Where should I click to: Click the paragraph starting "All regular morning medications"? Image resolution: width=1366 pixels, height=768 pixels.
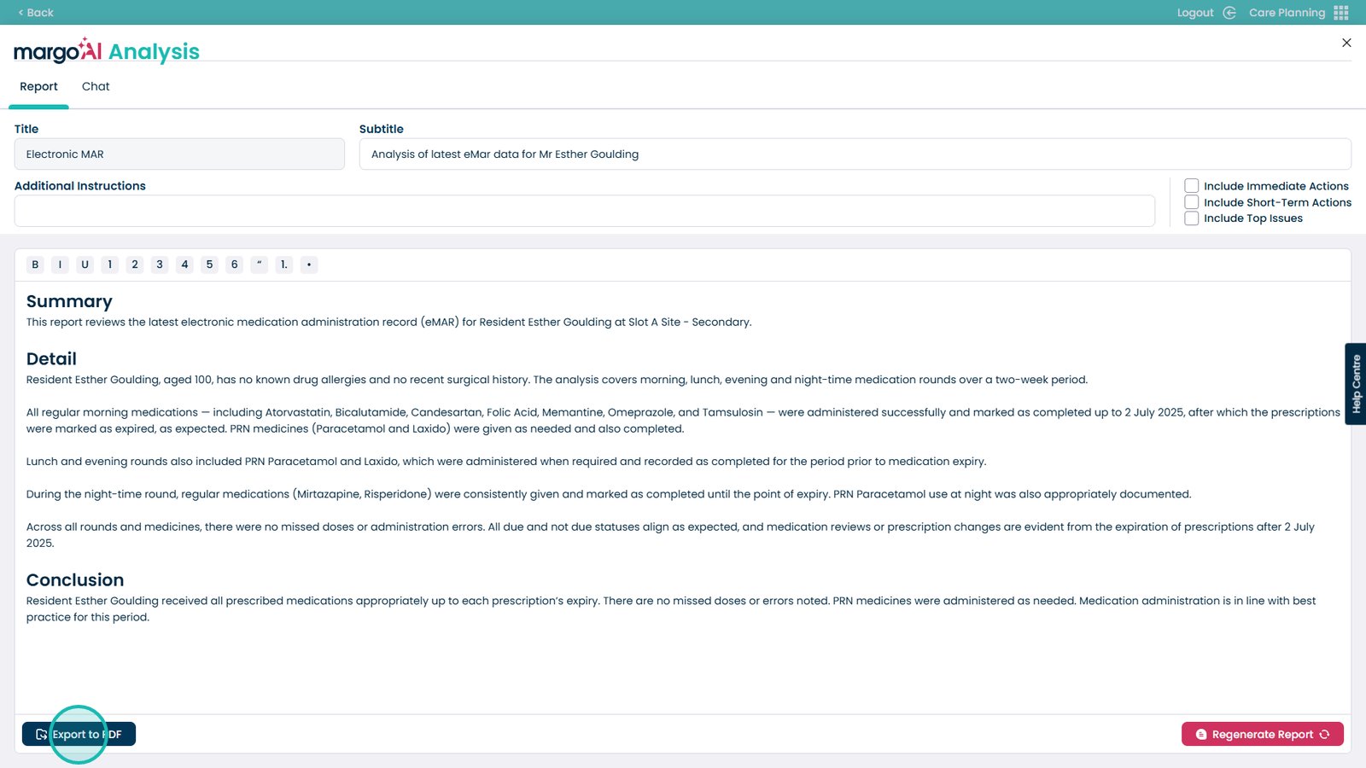point(683,421)
